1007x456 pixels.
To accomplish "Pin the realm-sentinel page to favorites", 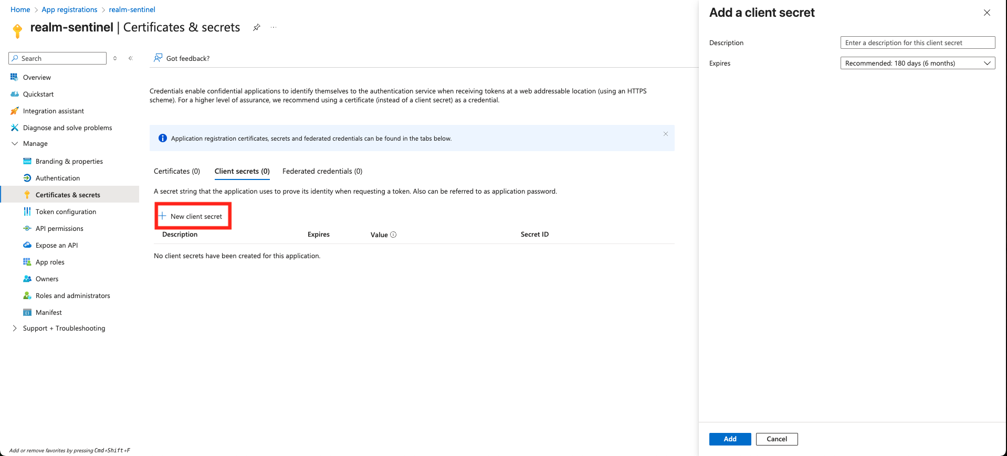I will click(257, 27).
